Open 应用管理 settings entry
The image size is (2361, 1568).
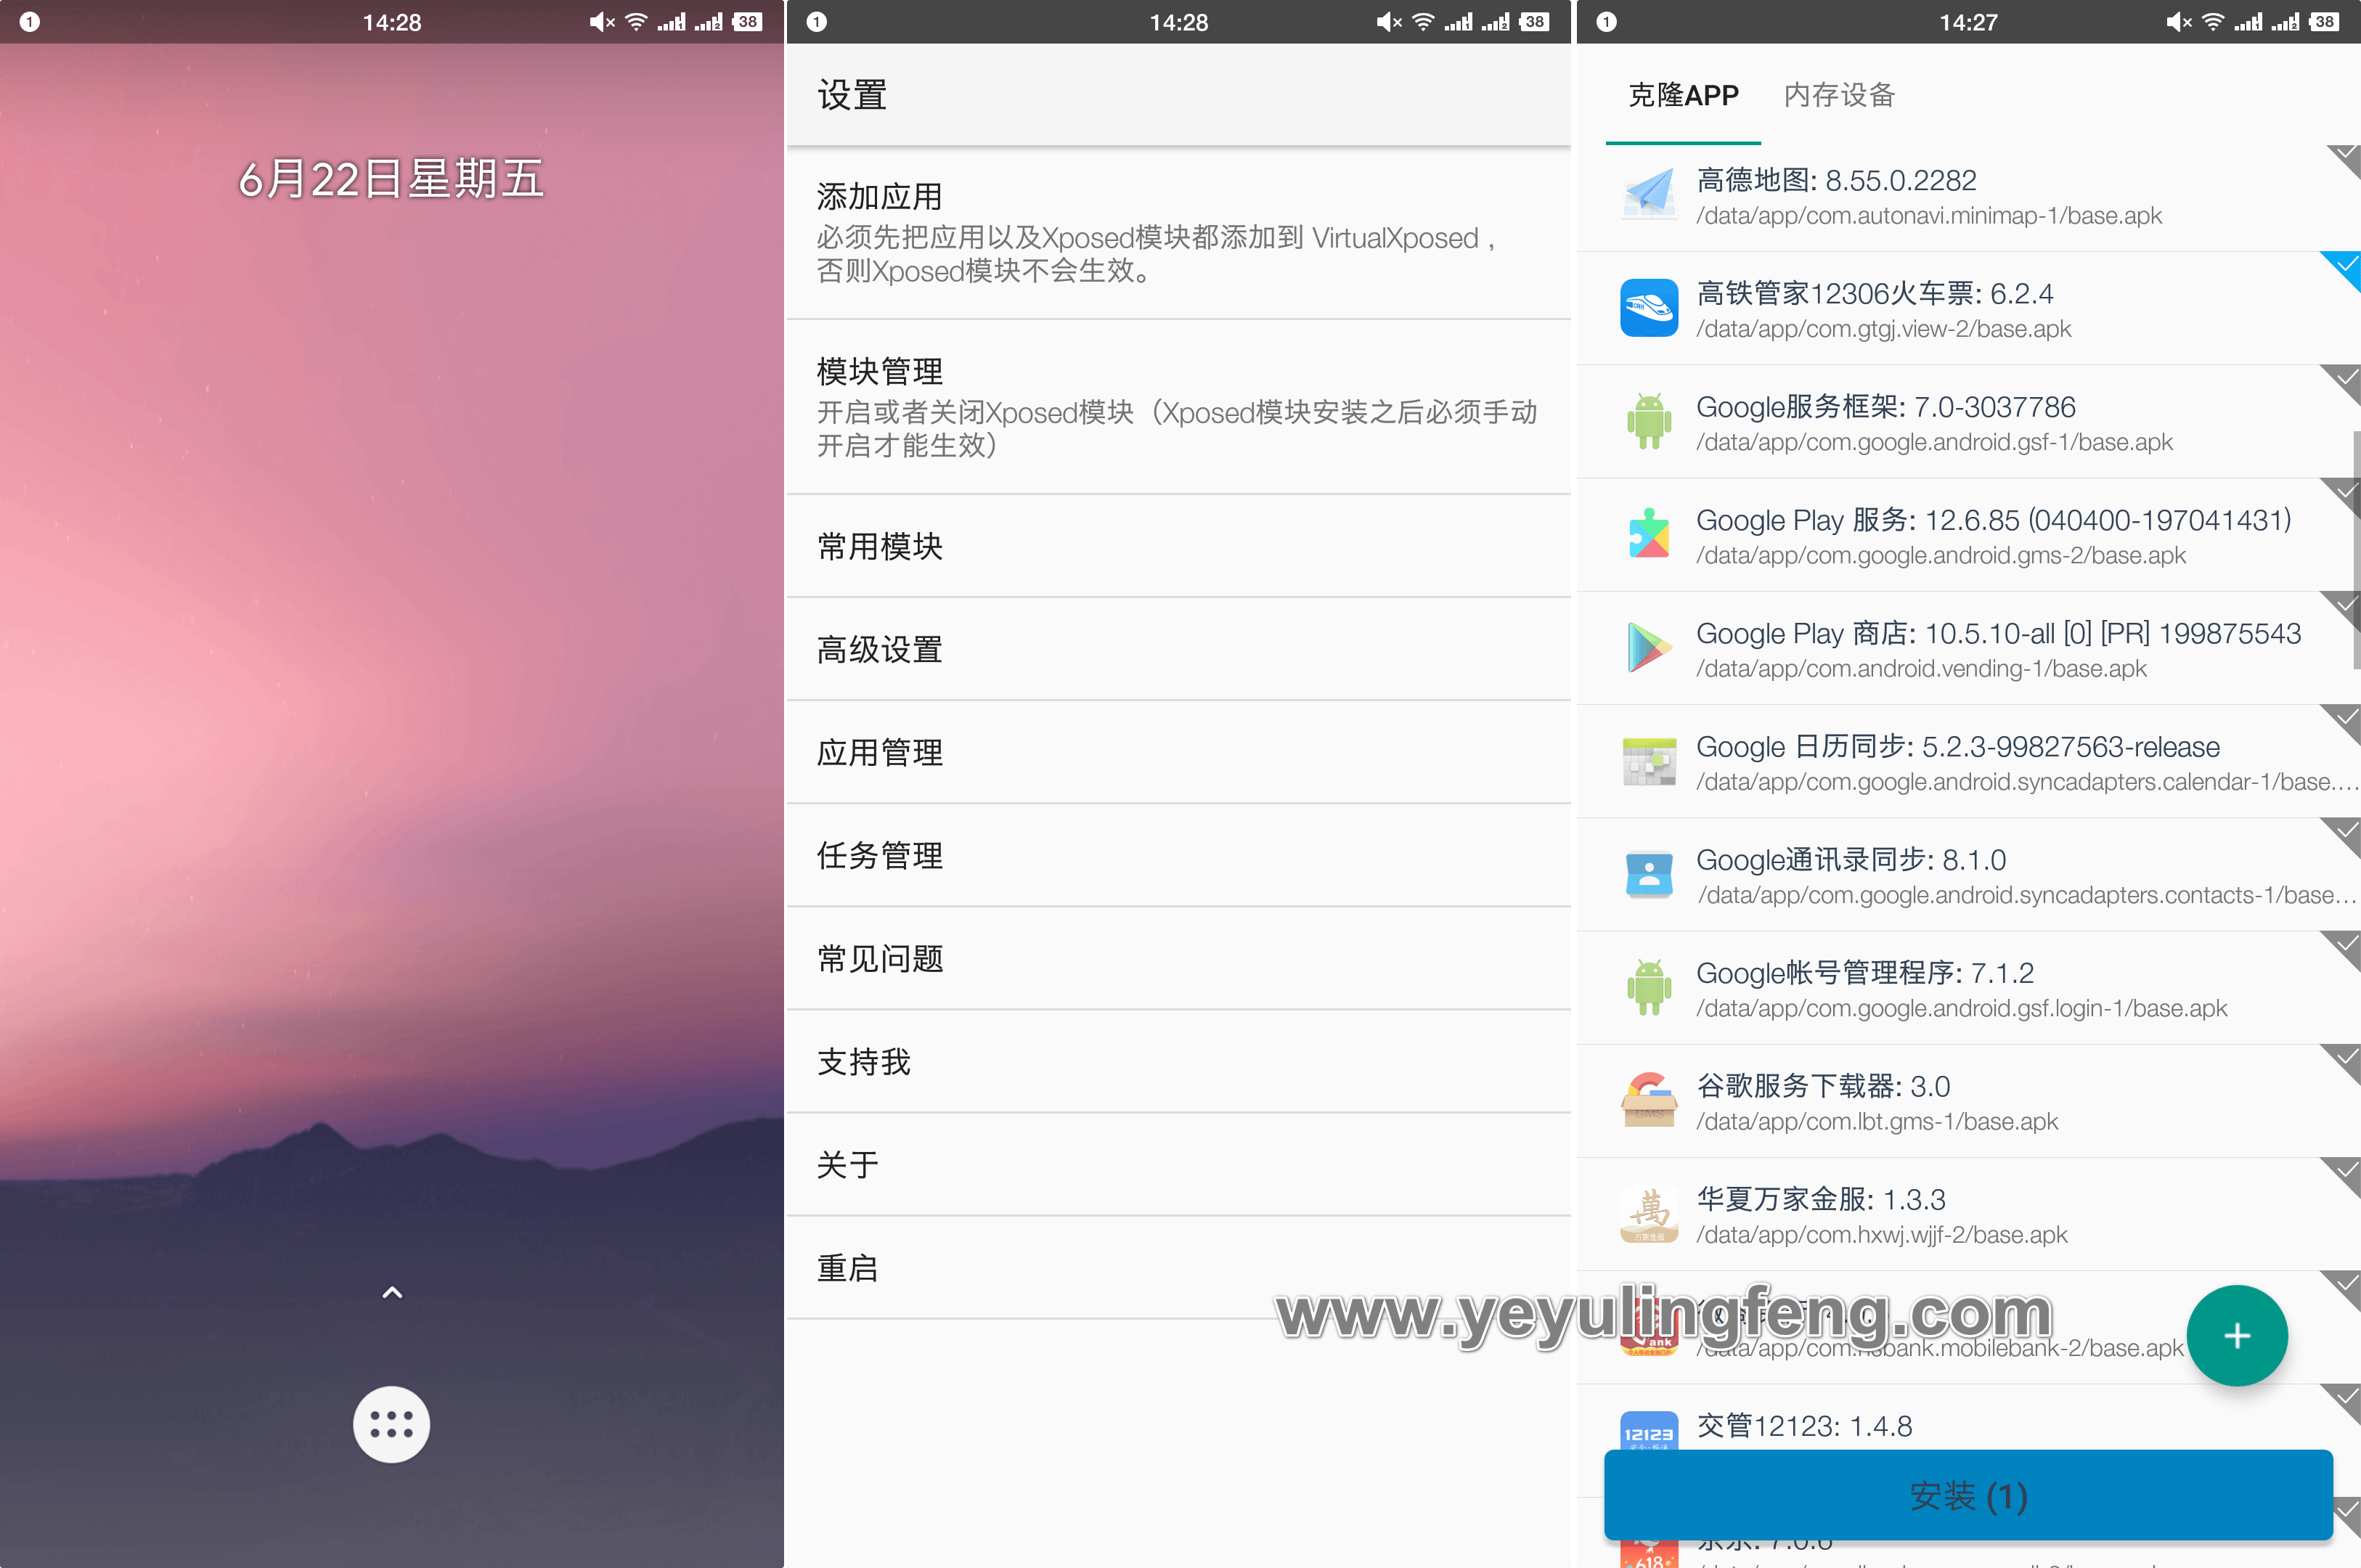(1178, 753)
